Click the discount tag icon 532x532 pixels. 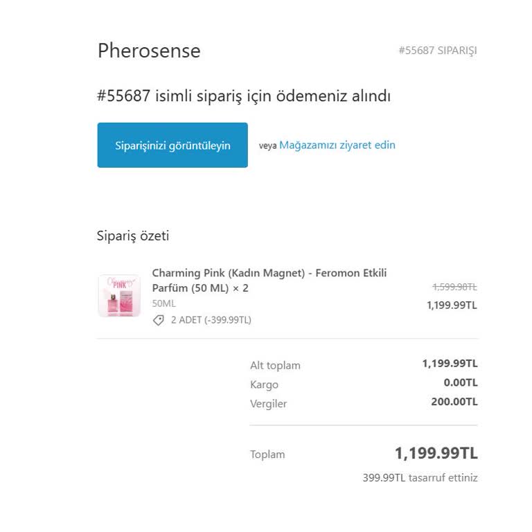coord(159,321)
